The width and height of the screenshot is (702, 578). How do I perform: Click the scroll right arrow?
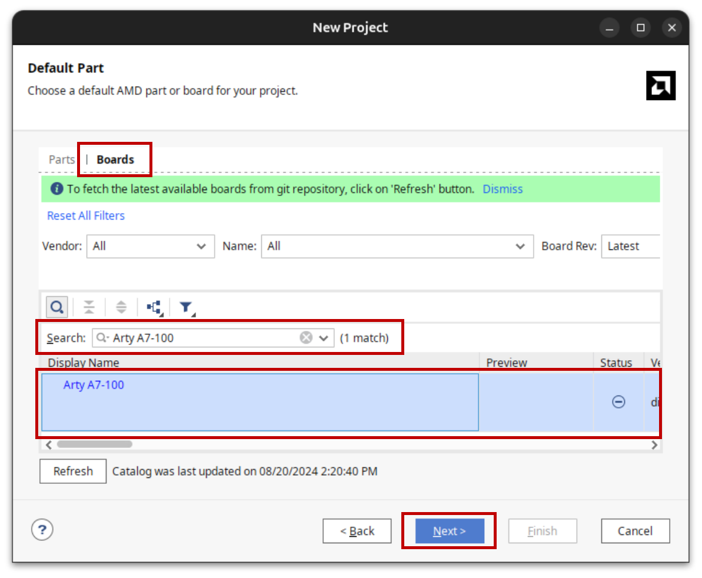[x=654, y=444]
